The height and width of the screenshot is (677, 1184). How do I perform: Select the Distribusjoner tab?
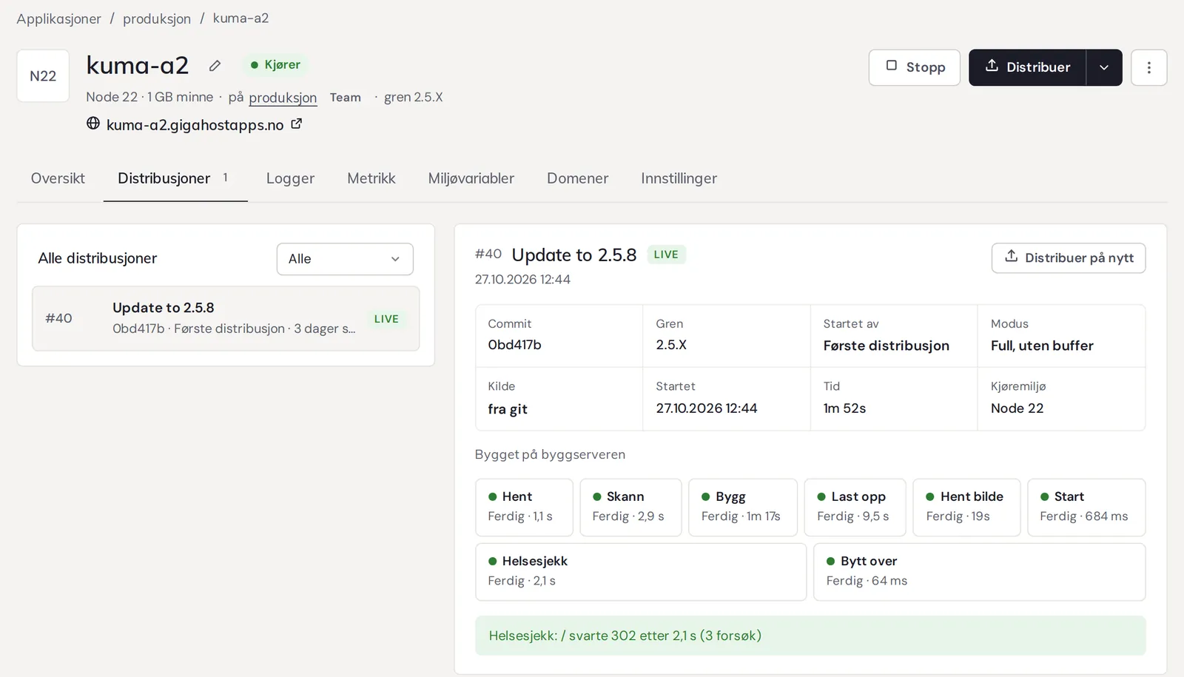(175, 178)
